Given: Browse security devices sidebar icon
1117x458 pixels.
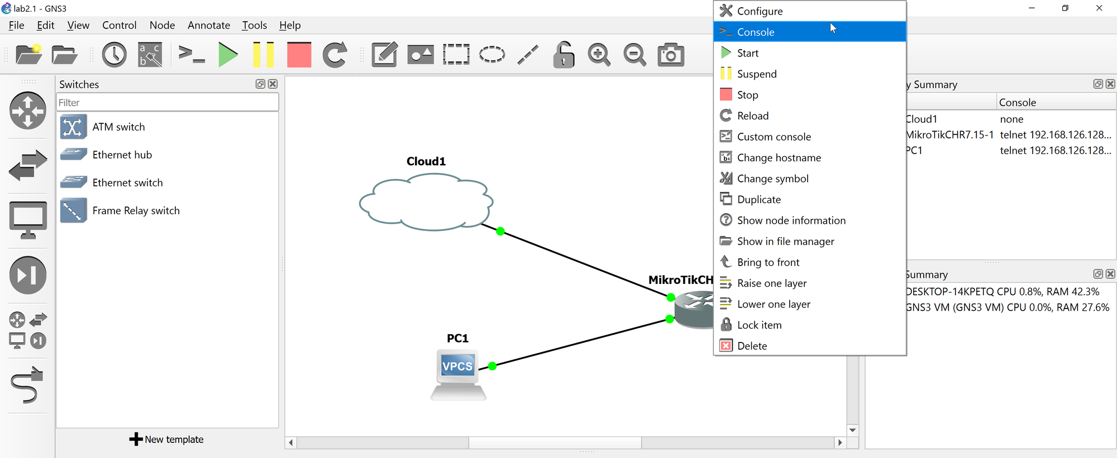Looking at the screenshot, I should click(28, 275).
